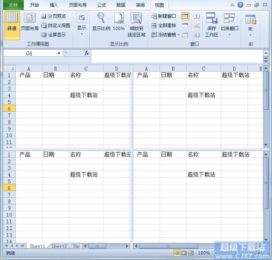The image size is (272, 260).
Task: Click the upper pane vertical scrollbar thumb
Action: [x=266, y=90]
